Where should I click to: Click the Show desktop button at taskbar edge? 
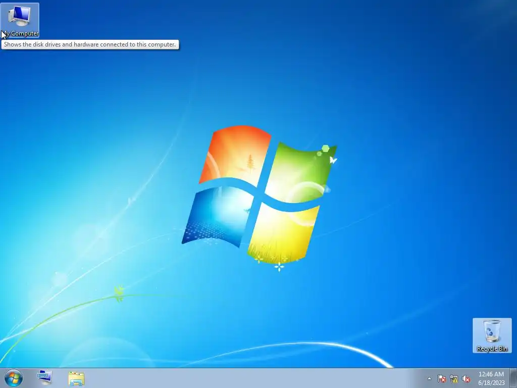(x=513, y=378)
